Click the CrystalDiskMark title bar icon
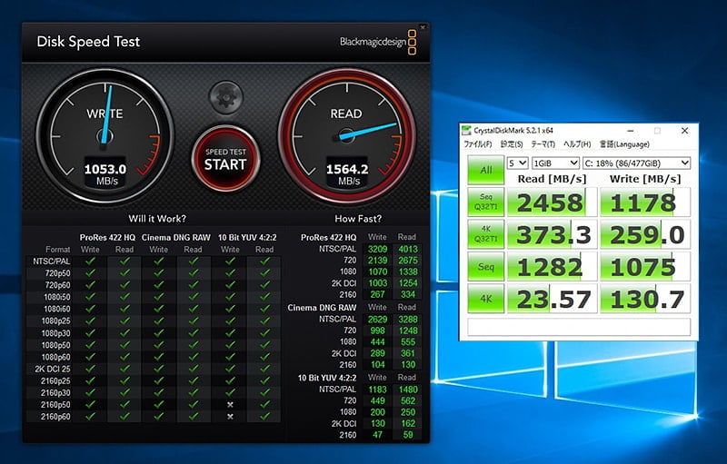Image resolution: width=727 pixels, height=464 pixels. 467,131
